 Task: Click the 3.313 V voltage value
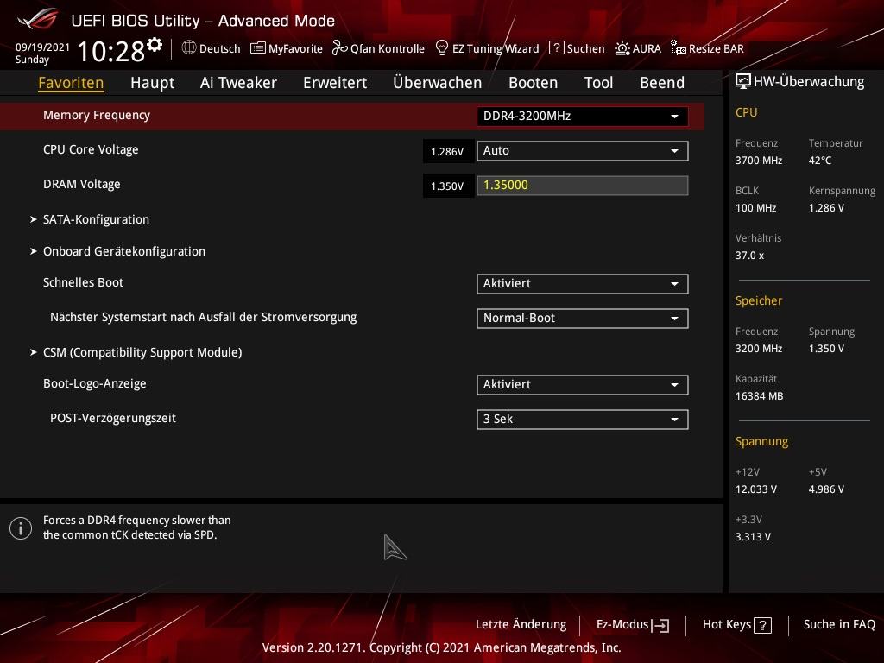(753, 537)
